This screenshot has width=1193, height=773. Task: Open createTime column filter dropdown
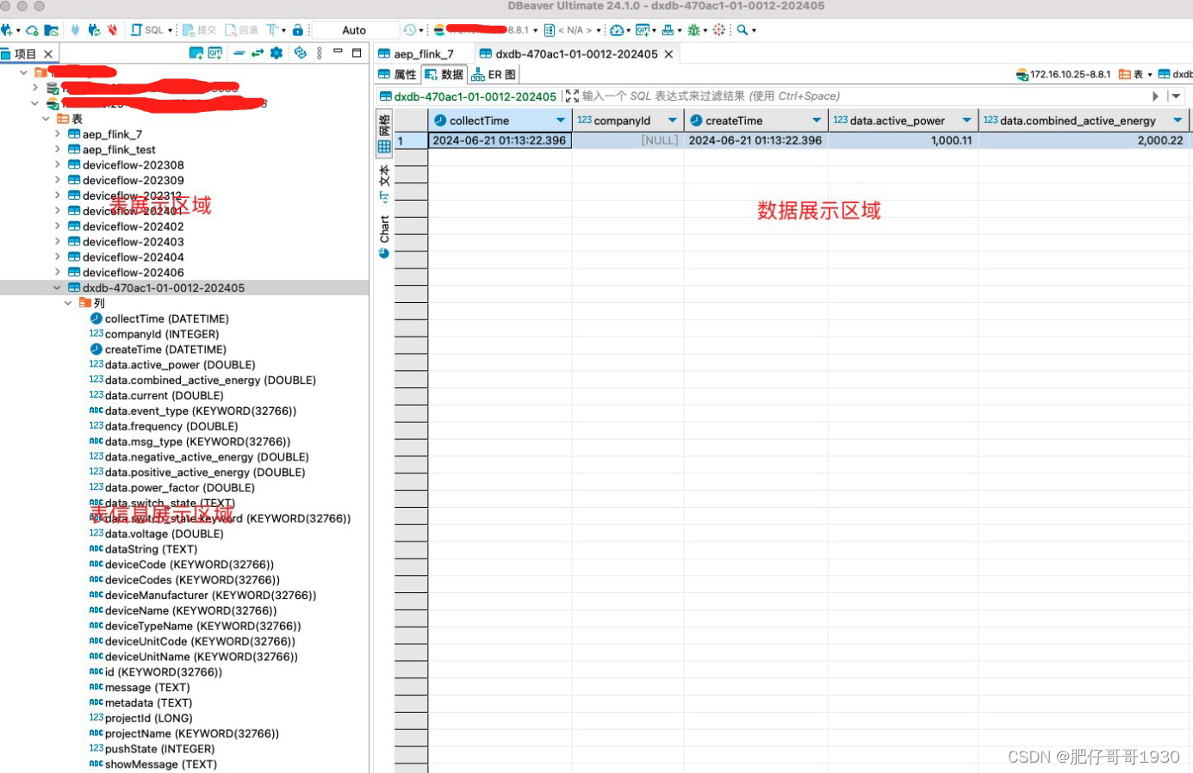[817, 121]
